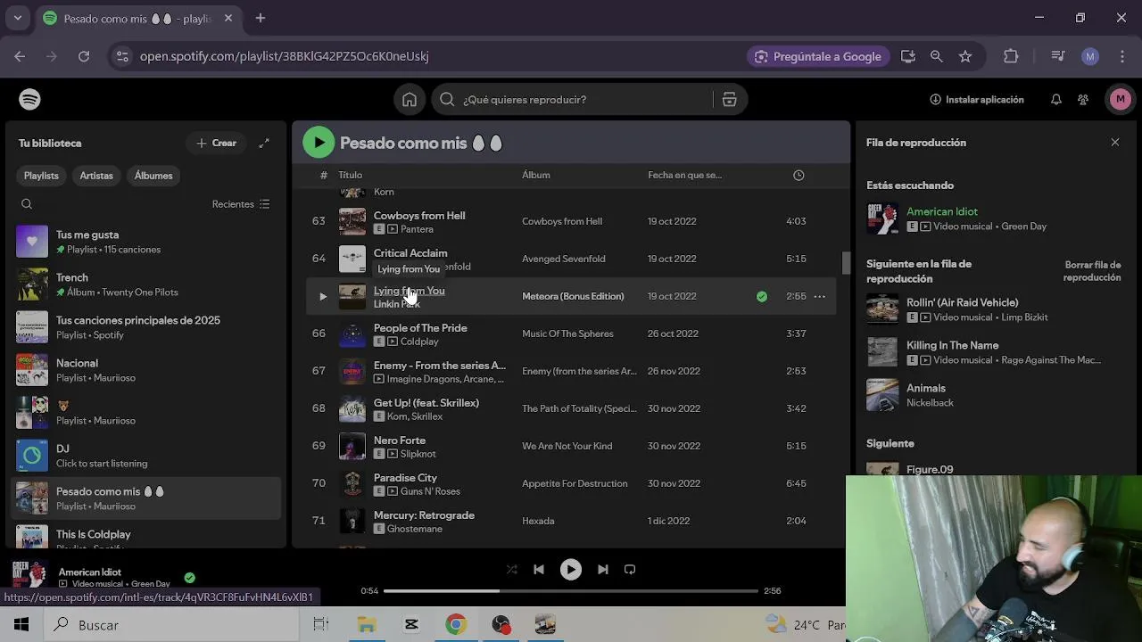Open File Explorer from the taskbar
This screenshot has width=1142, height=642.
[x=367, y=625]
